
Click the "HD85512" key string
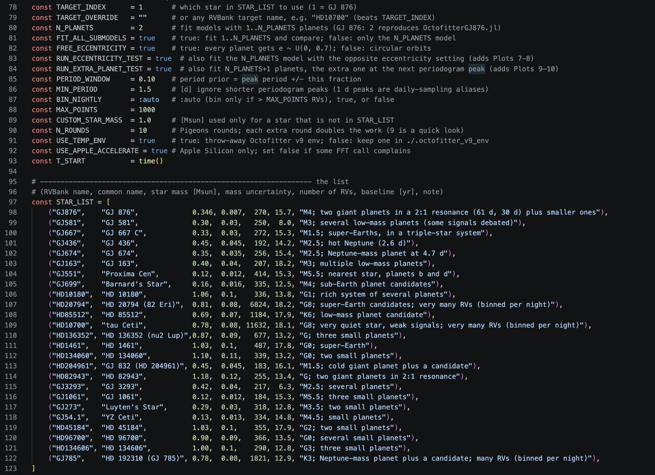69,315
